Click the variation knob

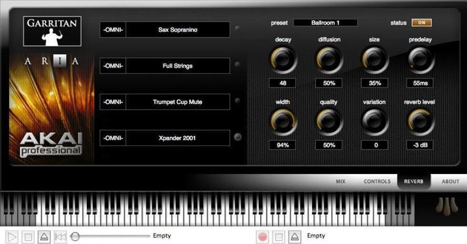point(375,122)
